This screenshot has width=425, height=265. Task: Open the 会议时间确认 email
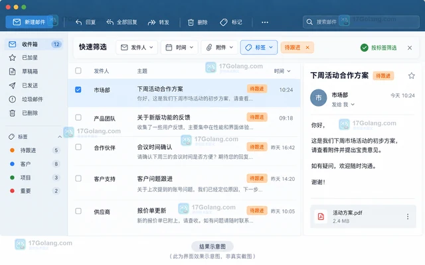pos(184,152)
